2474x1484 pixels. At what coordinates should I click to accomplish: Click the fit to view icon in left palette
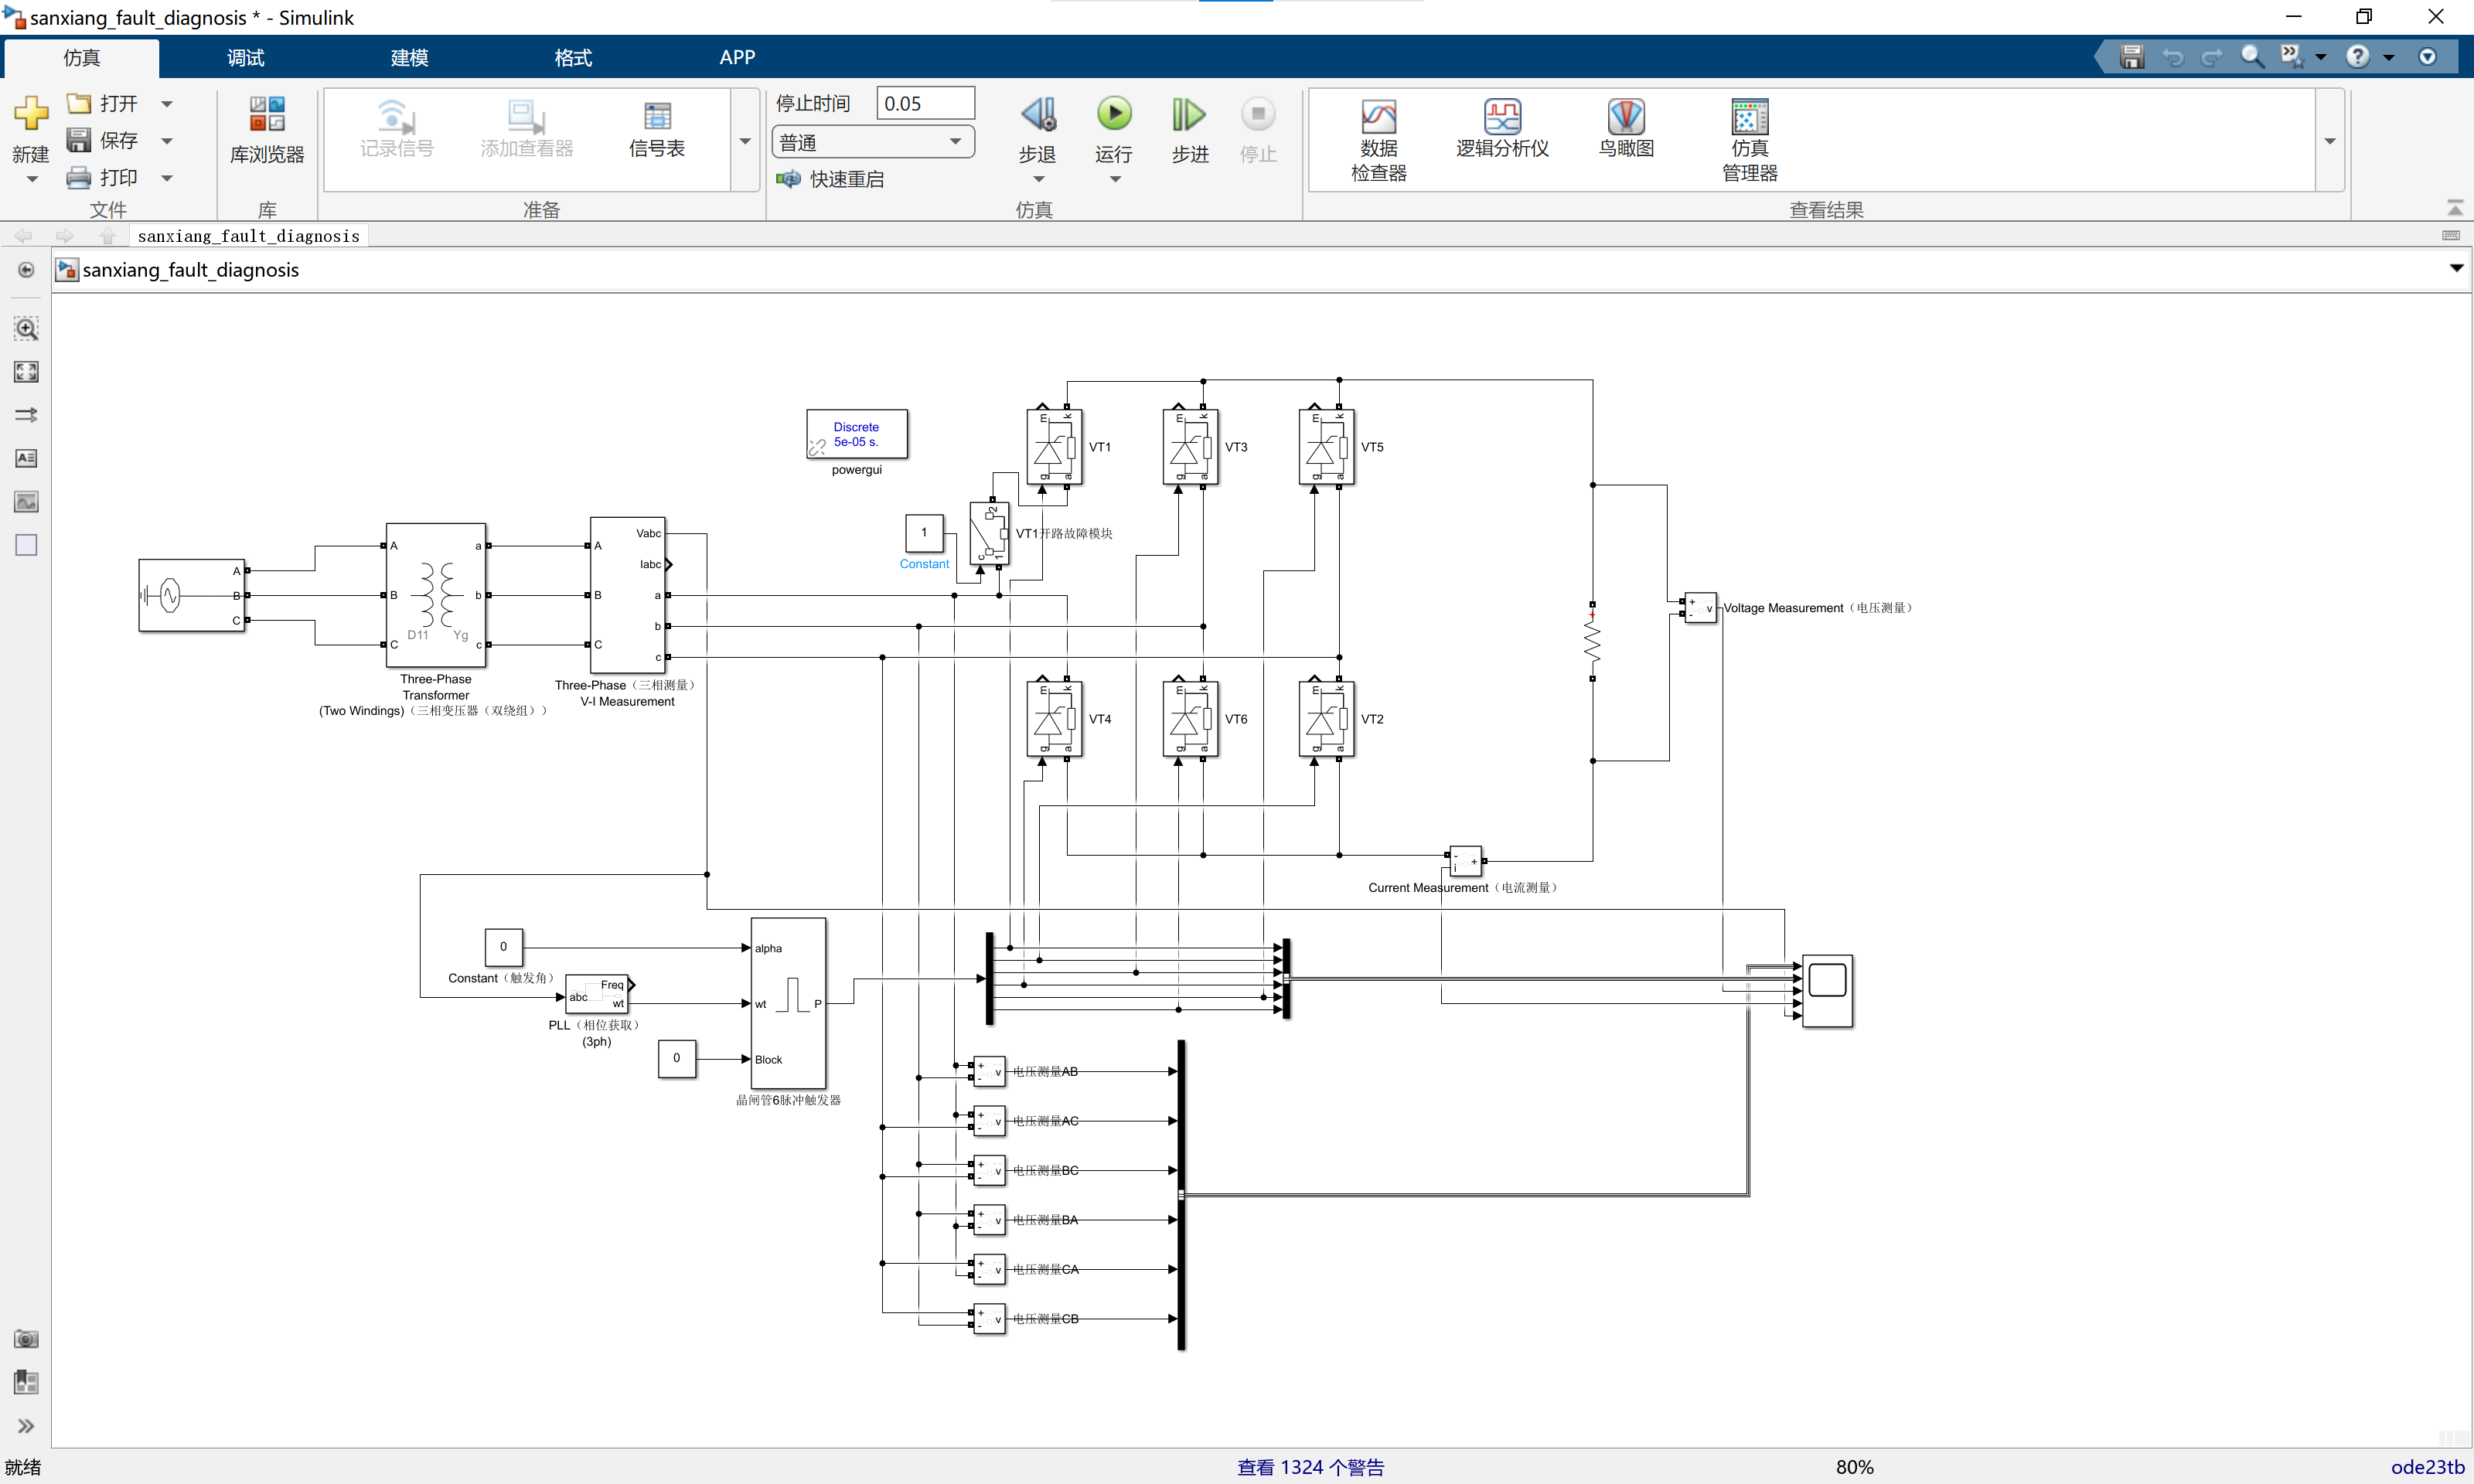tap(26, 372)
